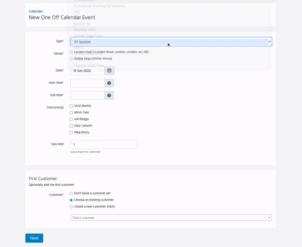This screenshot has width=302, height=247.
Task: Pick Create a new customer option
Action: (x=71, y=207)
